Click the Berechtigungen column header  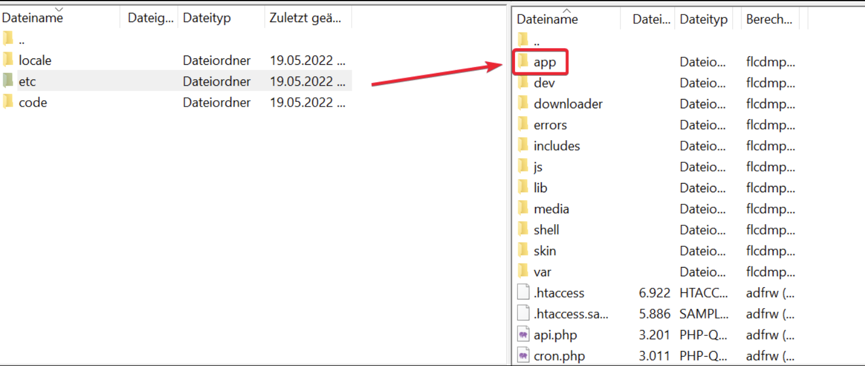point(770,19)
